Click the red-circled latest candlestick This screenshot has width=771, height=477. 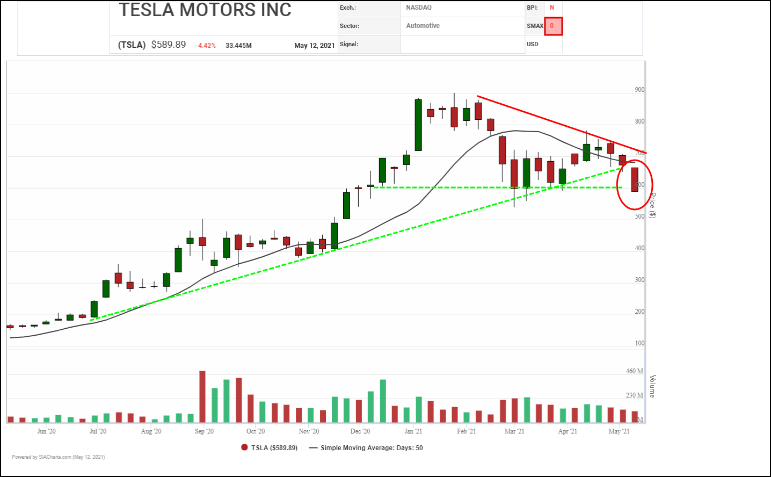click(635, 179)
